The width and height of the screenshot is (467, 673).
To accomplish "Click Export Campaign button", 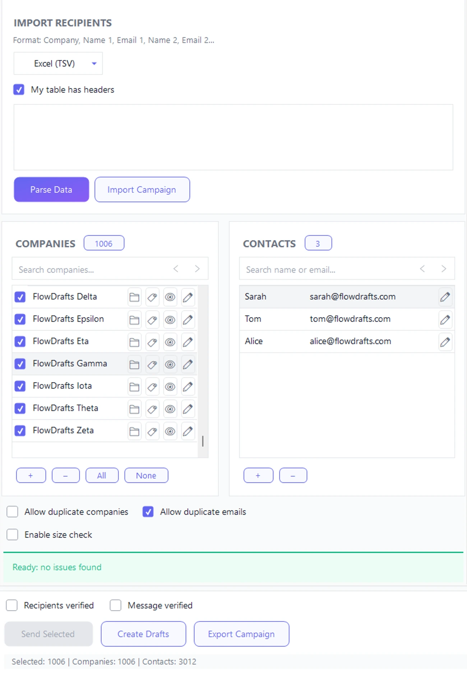I will click(241, 634).
